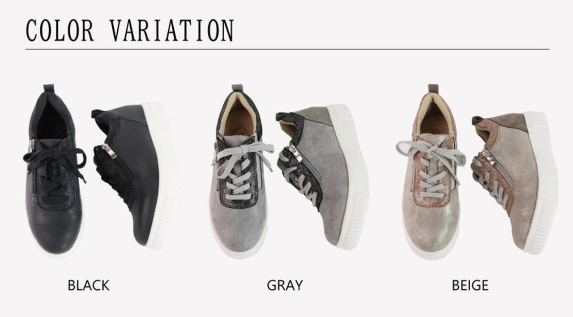Image resolution: width=573 pixels, height=317 pixels.
Task: Click the silver zipper pull on black side shoe
Action: (x=109, y=151)
